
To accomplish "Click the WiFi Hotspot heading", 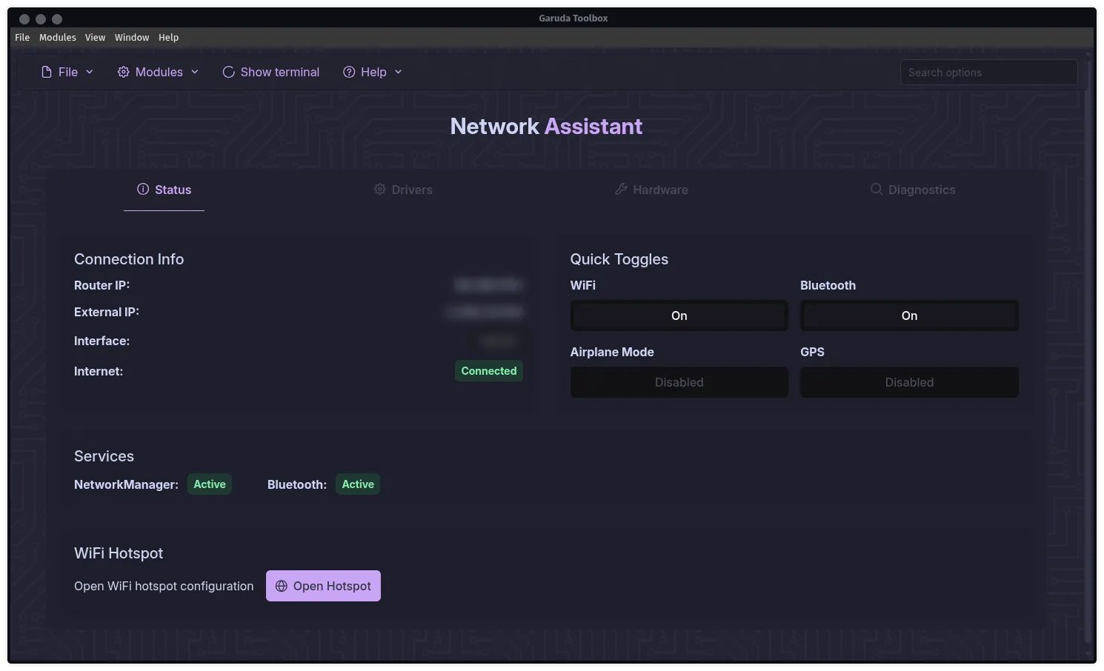I will 119,553.
